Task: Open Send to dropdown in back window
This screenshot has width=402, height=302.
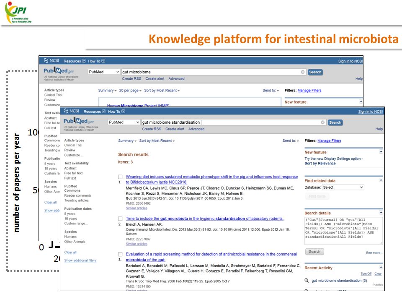Action: coord(271,91)
